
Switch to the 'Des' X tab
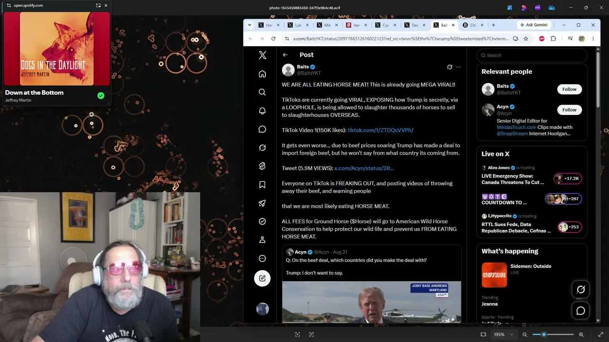click(414, 25)
